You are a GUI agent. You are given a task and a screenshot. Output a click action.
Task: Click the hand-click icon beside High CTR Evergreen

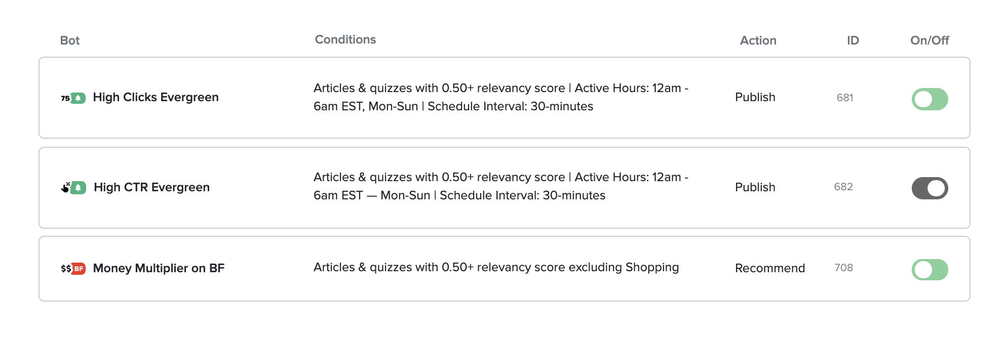tap(65, 188)
